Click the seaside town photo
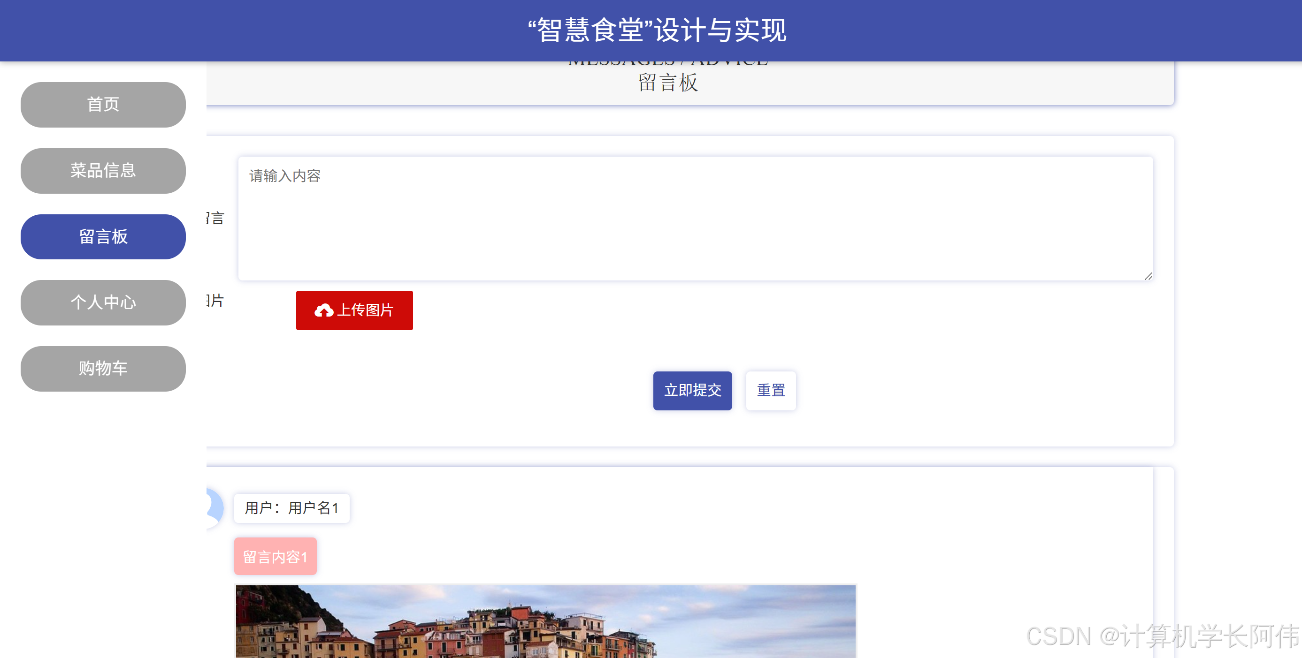The width and height of the screenshot is (1302, 658). coord(545,621)
